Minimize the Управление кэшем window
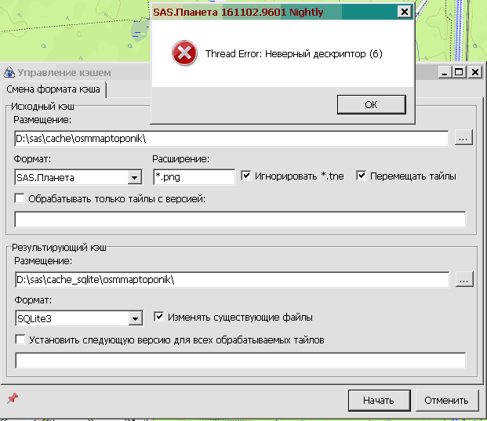 (445, 72)
